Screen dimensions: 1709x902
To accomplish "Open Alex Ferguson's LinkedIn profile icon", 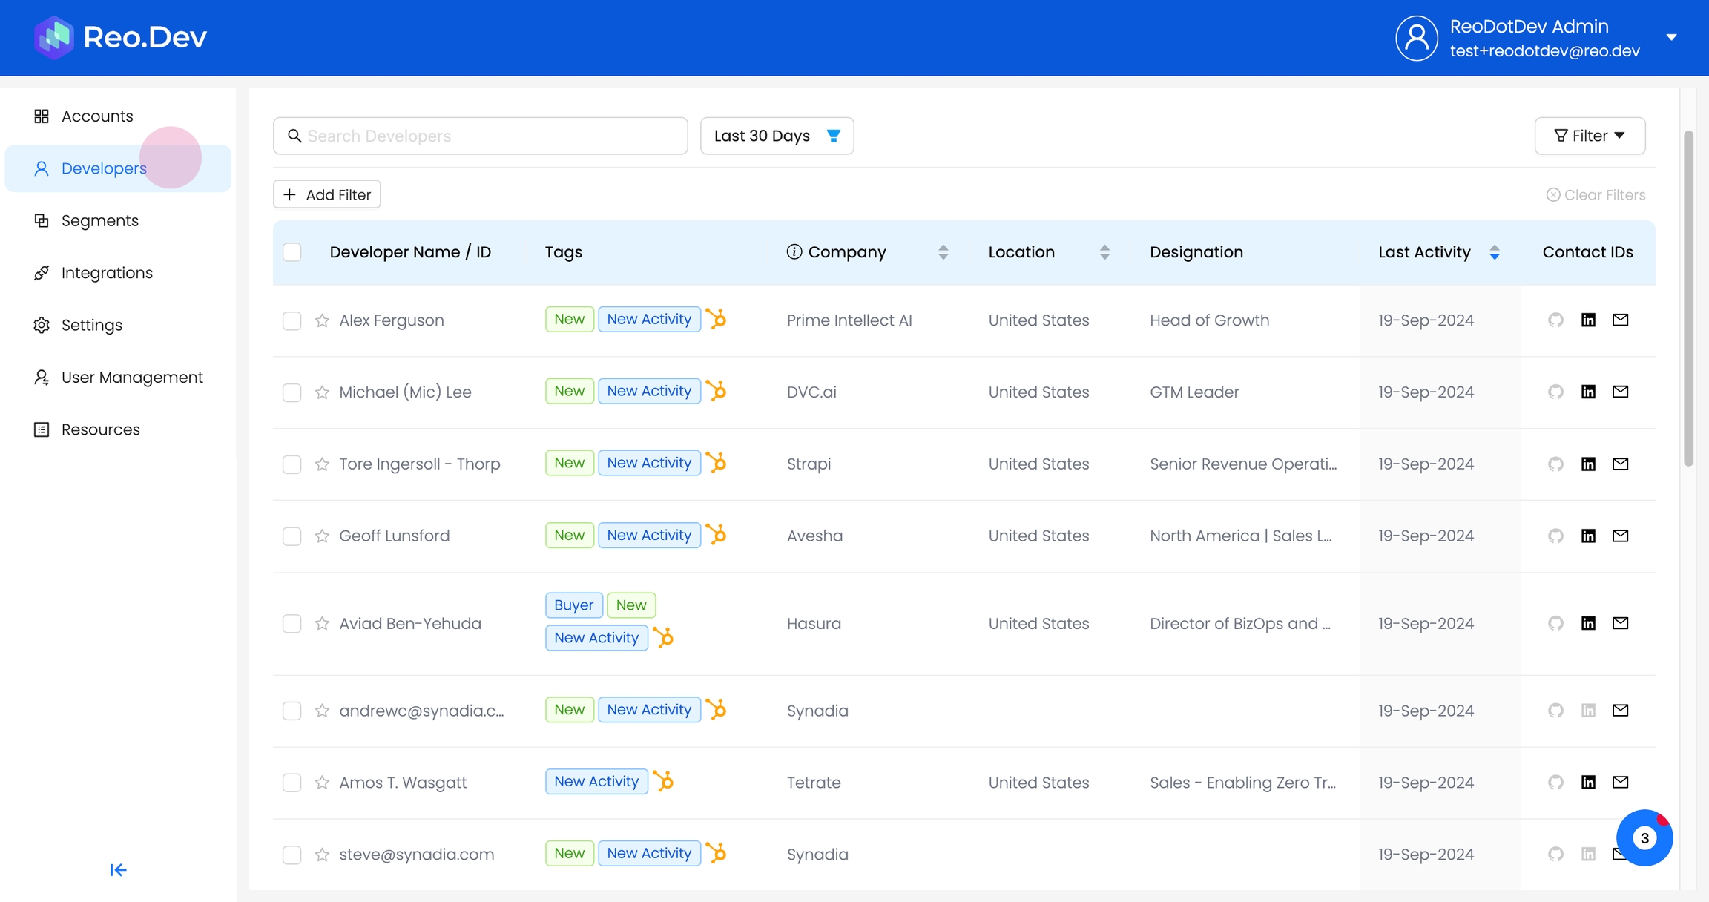I will click(1588, 320).
